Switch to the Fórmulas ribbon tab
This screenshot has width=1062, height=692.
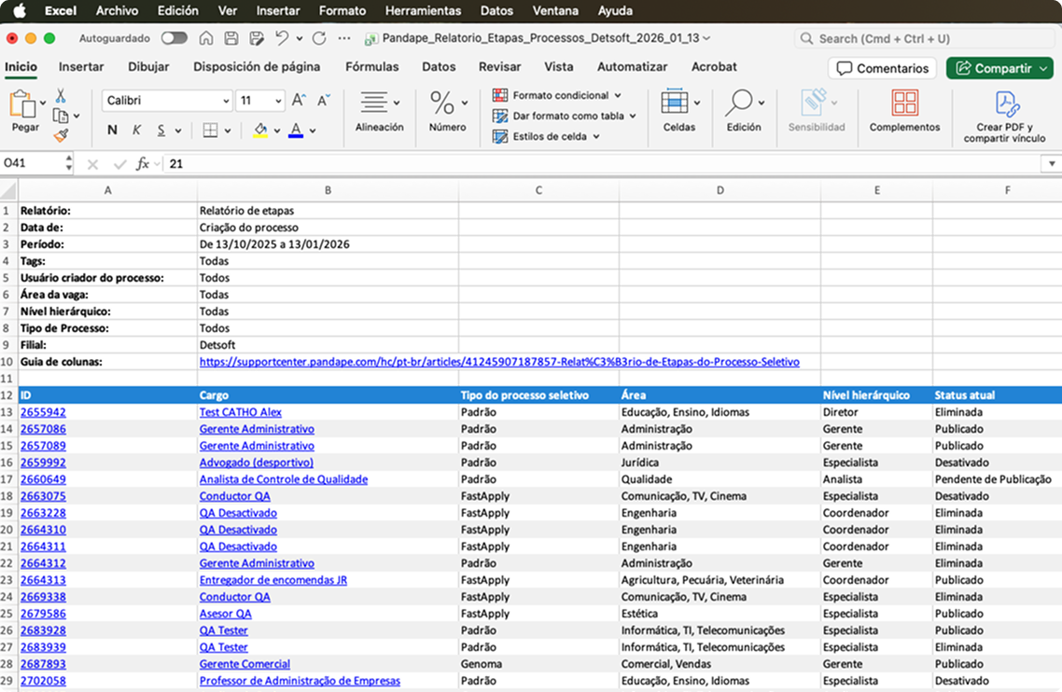(x=371, y=67)
